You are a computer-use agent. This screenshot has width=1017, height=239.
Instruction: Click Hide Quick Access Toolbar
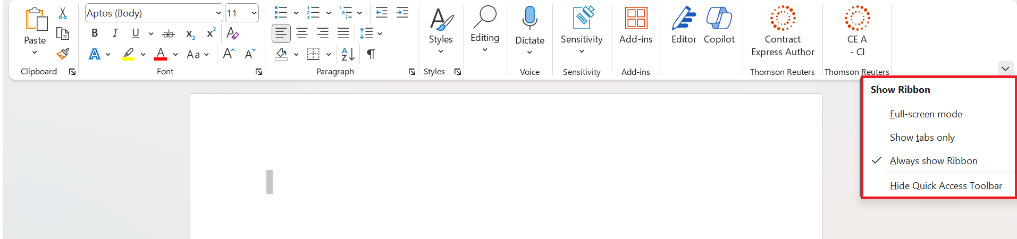point(945,186)
